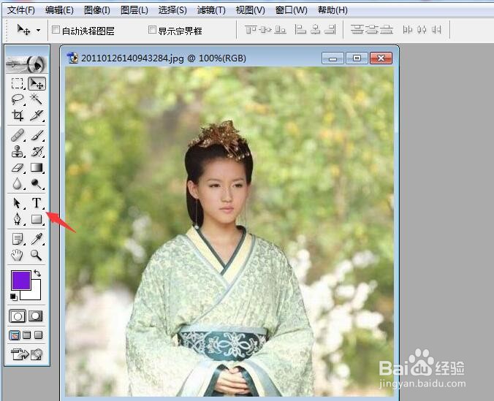Choose full screen with menu bar mode
494x401 pixels.
pyautogui.click(x=27, y=335)
